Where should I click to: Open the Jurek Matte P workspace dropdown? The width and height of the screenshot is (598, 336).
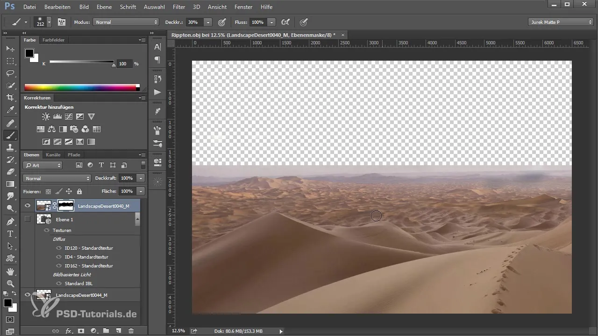coord(561,22)
